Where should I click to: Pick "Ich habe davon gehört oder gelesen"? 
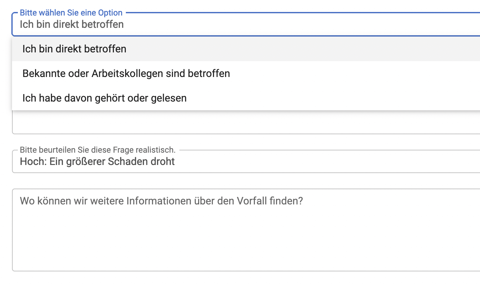[x=104, y=98]
